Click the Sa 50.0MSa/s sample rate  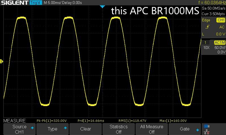(214, 8)
